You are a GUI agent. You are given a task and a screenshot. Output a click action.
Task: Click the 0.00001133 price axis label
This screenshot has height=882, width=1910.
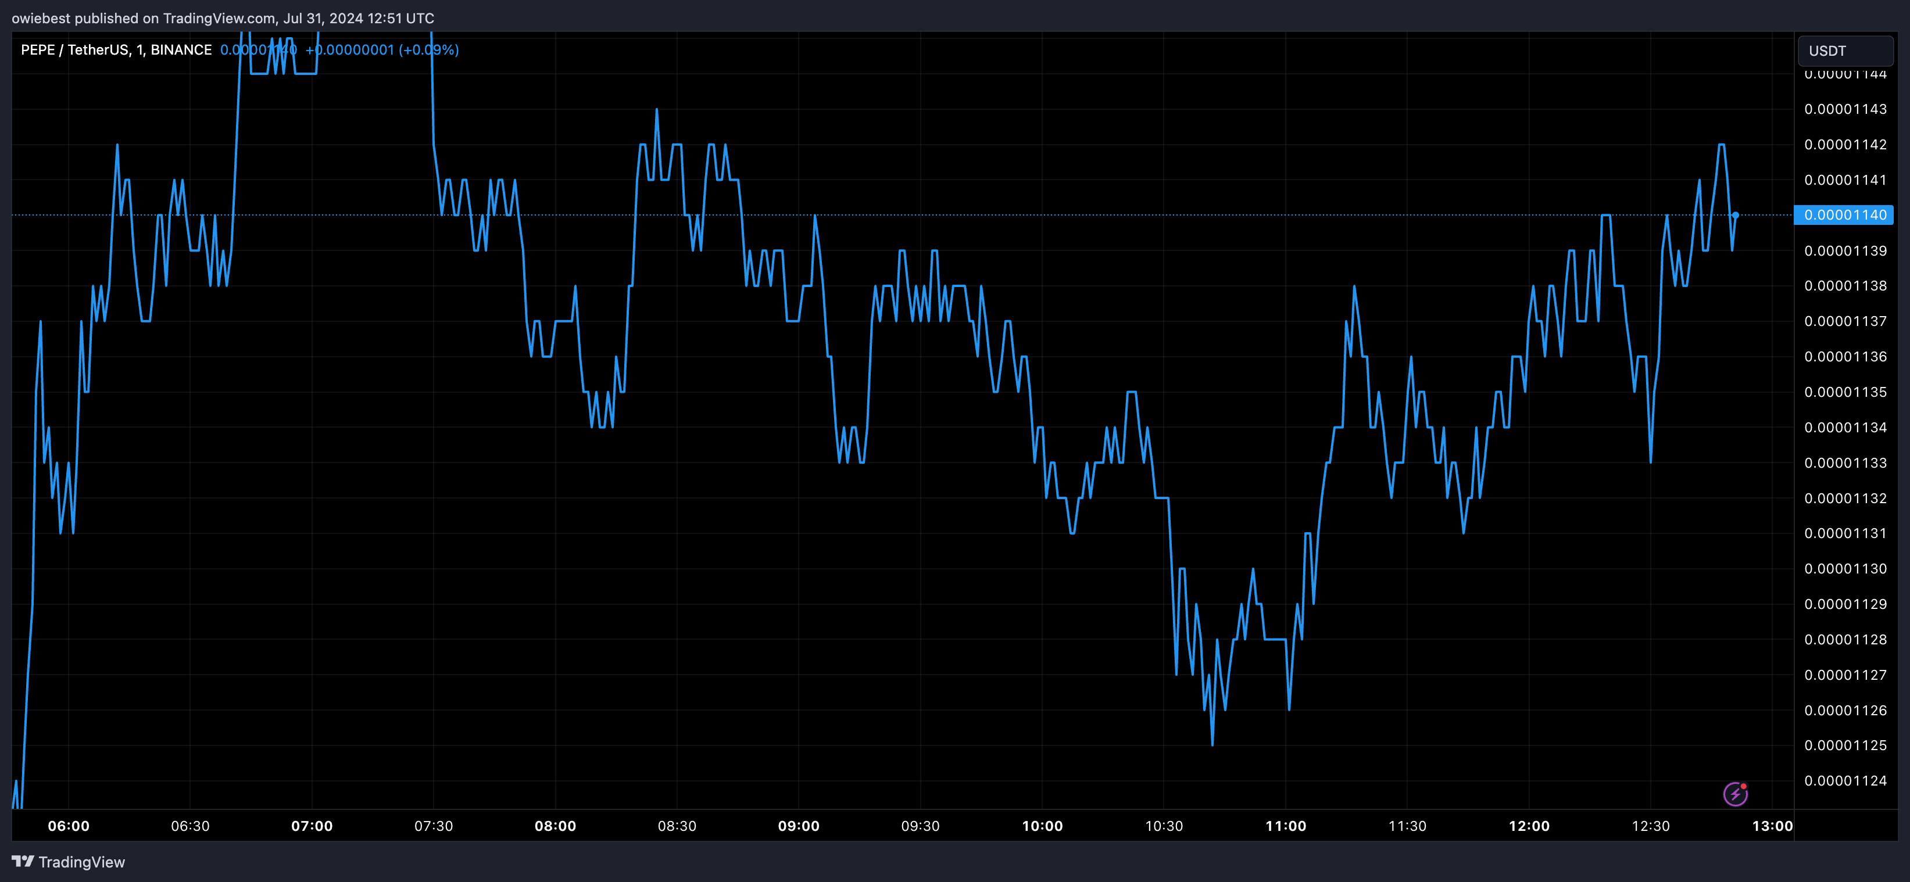click(x=1845, y=462)
